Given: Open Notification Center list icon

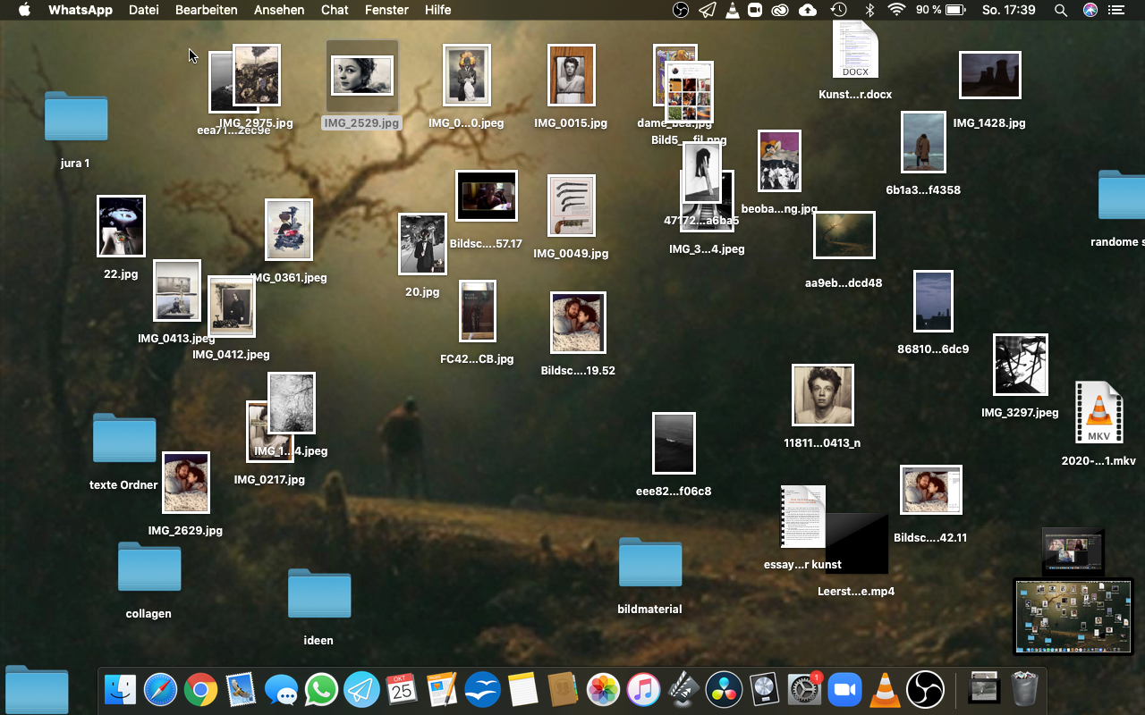Looking at the screenshot, I should click(x=1115, y=10).
